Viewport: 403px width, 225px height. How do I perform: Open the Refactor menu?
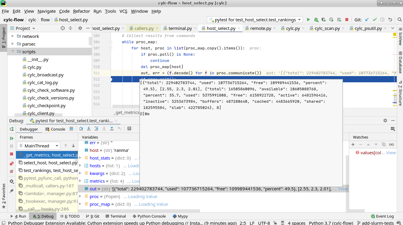tap(81, 11)
